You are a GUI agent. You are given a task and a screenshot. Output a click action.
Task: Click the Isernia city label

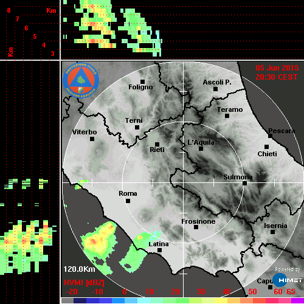275,226
